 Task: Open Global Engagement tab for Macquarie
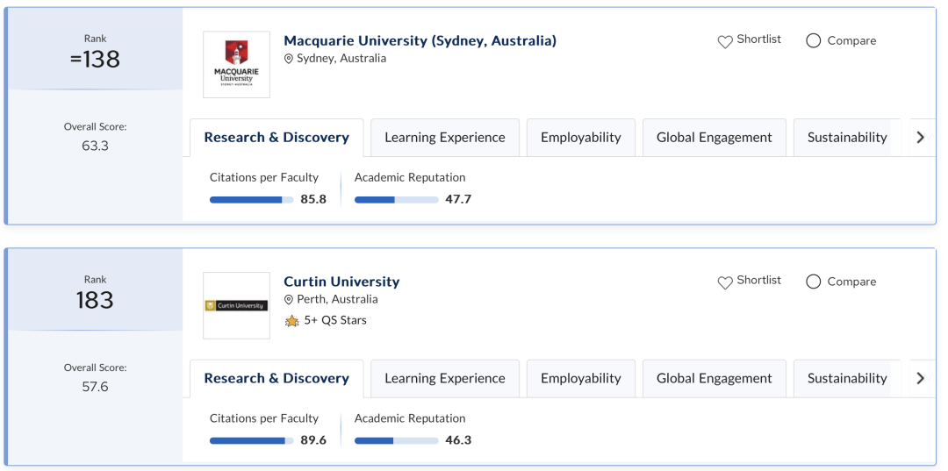714,138
